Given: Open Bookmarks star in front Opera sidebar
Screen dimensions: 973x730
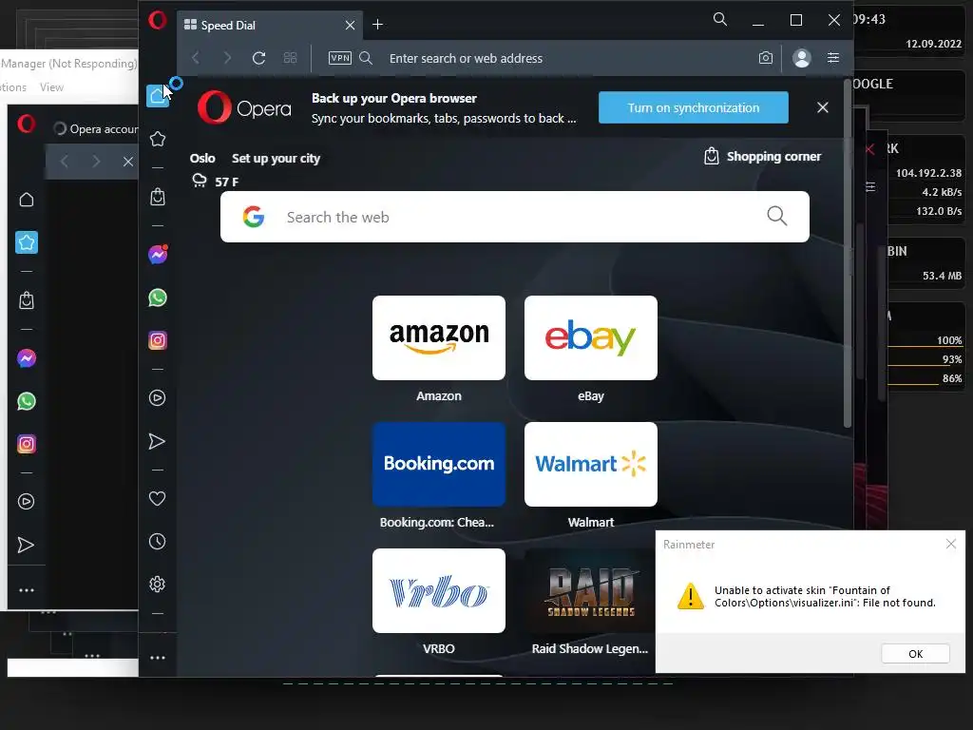Looking at the screenshot, I should click(x=158, y=139).
